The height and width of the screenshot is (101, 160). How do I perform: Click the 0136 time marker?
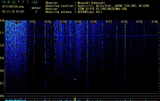94,22
